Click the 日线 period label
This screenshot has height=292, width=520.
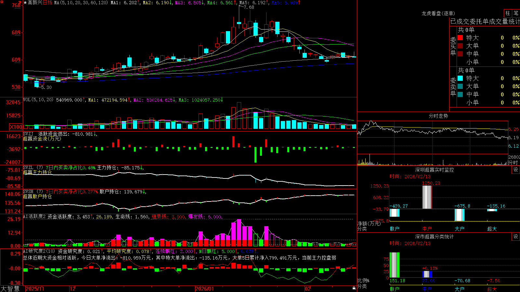(x=47, y=3)
